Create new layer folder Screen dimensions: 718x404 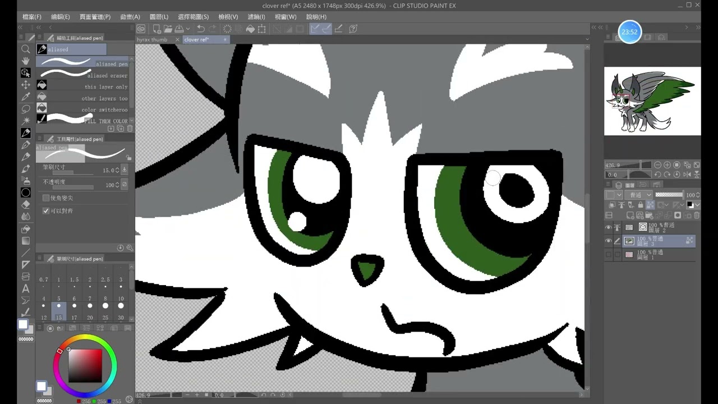tap(649, 215)
